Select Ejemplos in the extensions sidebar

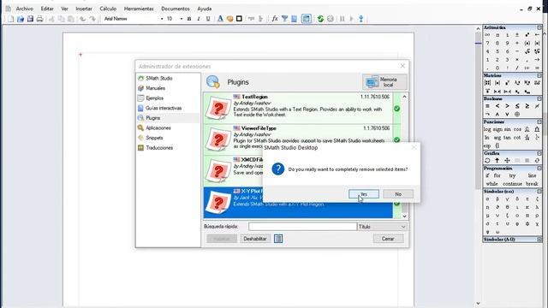point(154,98)
